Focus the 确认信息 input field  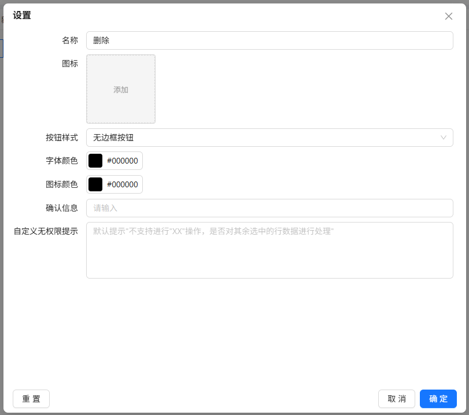tap(269, 208)
